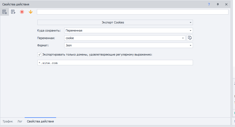Open the Формат Json dropdown
Viewport: 235px width, 127px height.
191,46
